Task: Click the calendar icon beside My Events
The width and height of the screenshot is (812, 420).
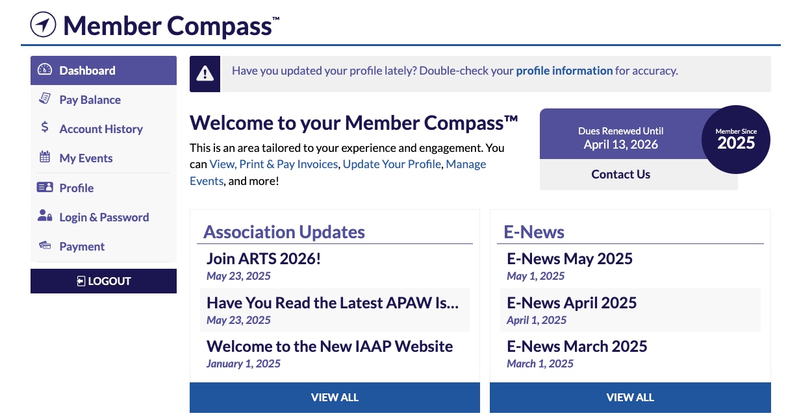Action: coord(45,157)
